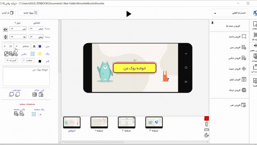
Task: Select 'افزودن لینک' add link item
Action: click(x=237, y=90)
